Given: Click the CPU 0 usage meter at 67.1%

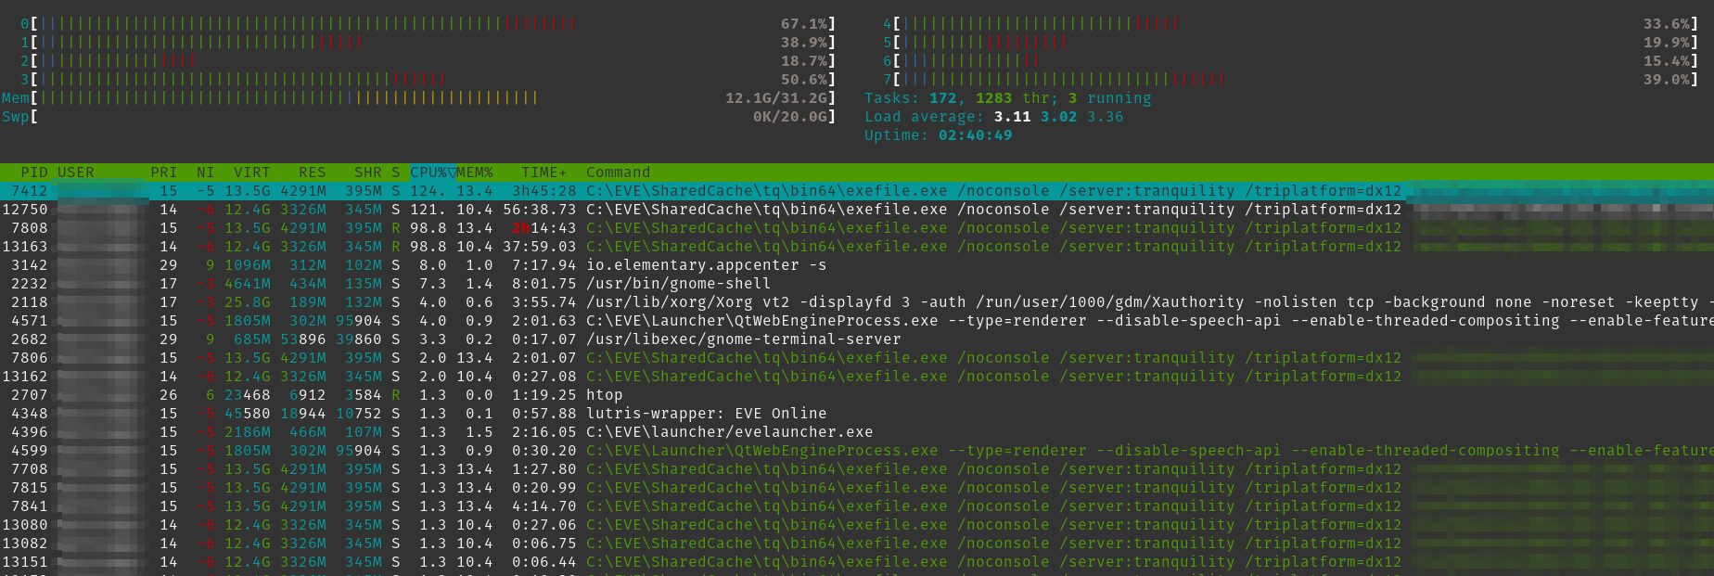Looking at the screenshot, I should tap(428, 24).
